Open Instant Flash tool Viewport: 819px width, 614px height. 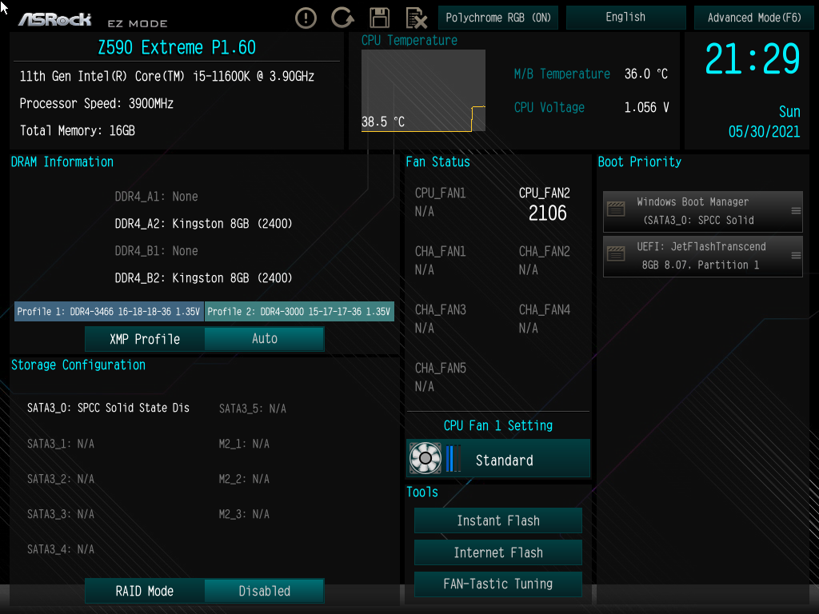click(x=498, y=520)
